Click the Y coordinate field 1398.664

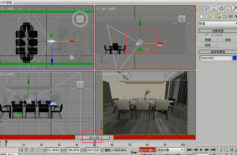tap(73, 150)
